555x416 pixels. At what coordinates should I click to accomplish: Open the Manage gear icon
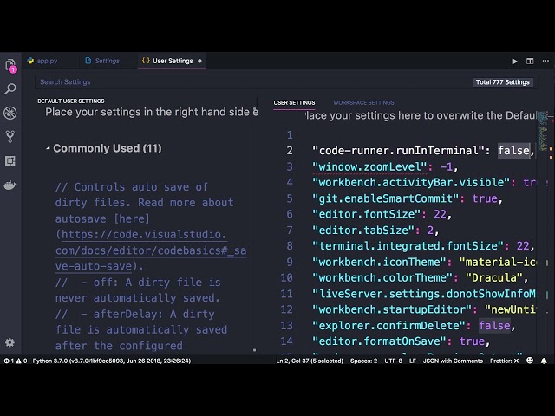(x=10, y=342)
